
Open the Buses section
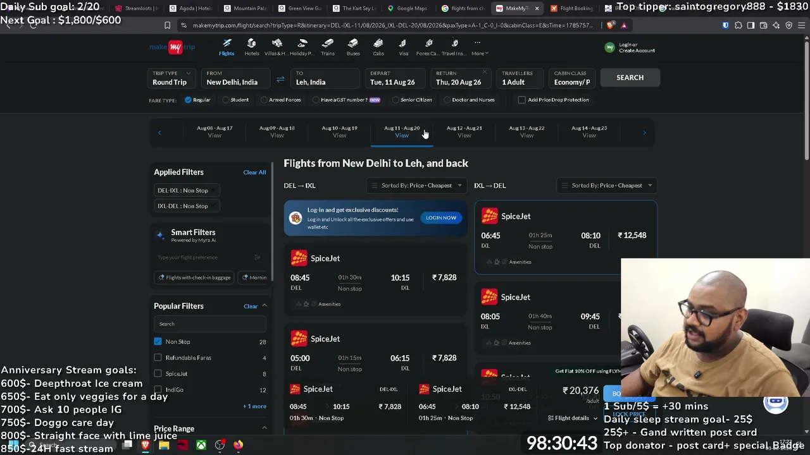click(353, 47)
